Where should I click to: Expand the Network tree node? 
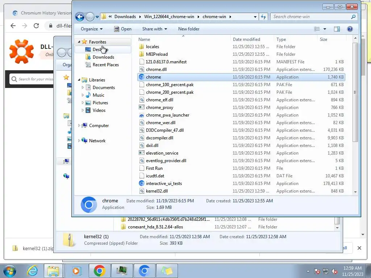[x=79, y=141]
